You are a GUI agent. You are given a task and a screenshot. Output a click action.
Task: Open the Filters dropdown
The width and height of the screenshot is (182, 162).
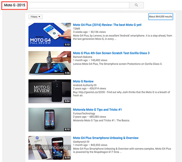[35, 17]
